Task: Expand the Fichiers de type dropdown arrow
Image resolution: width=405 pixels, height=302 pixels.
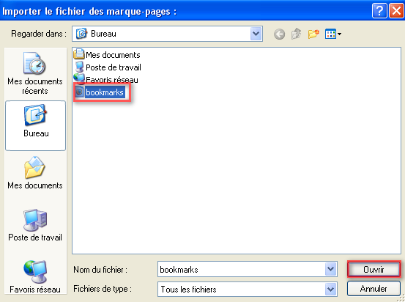Action: click(330, 289)
